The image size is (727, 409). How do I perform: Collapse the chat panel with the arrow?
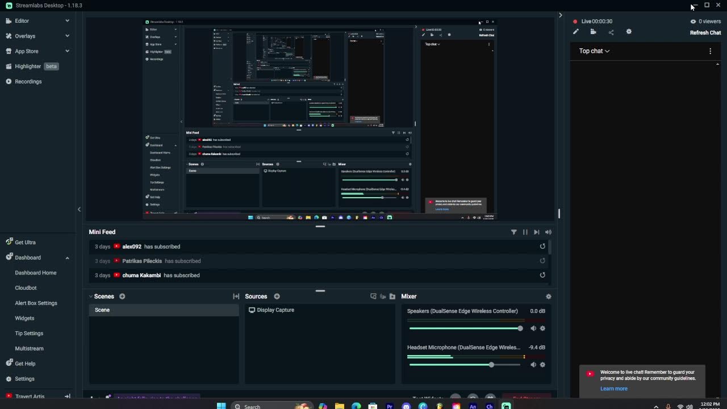tap(560, 15)
